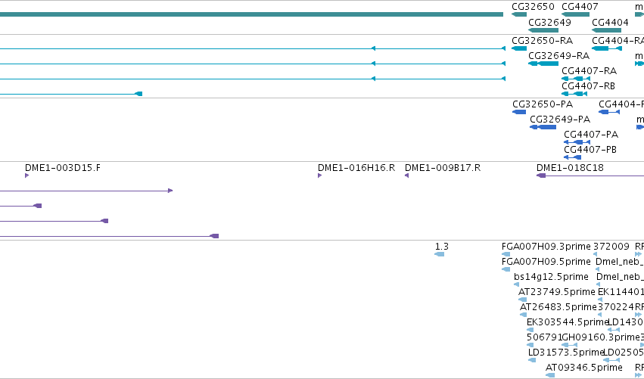Select EST GH09160.3prime
The image size is (644, 379).
[x=569, y=345]
